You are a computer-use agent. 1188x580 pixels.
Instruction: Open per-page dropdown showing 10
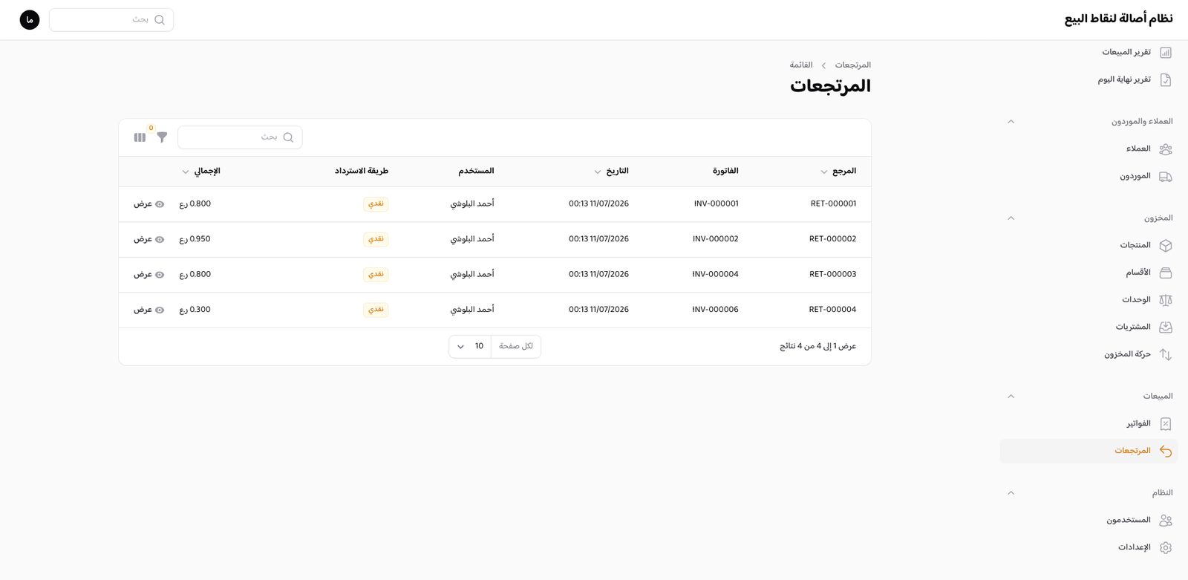click(470, 347)
